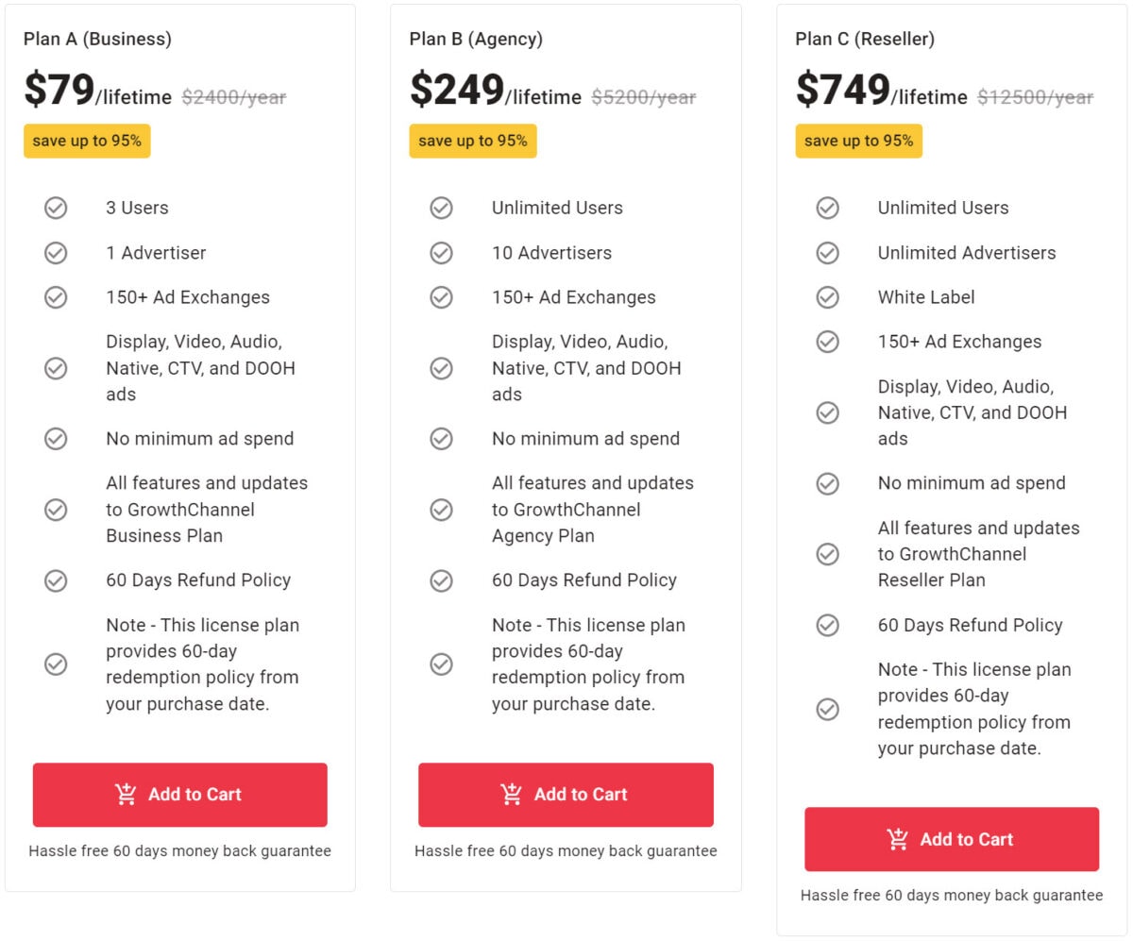Click Add to Cart for Plan A
Viewport: 1133px width, 941px height.
click(179, 794)
